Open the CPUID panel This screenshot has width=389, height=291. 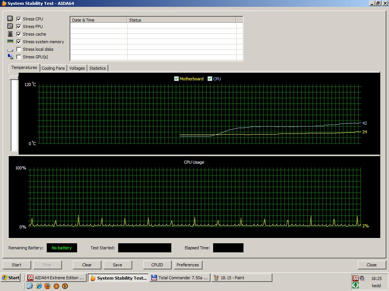[x=157, y=265]
